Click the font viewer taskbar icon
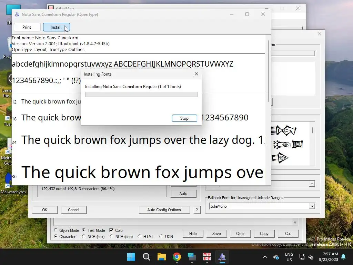Viewport: 353px width, 265px height. (222, 257)
